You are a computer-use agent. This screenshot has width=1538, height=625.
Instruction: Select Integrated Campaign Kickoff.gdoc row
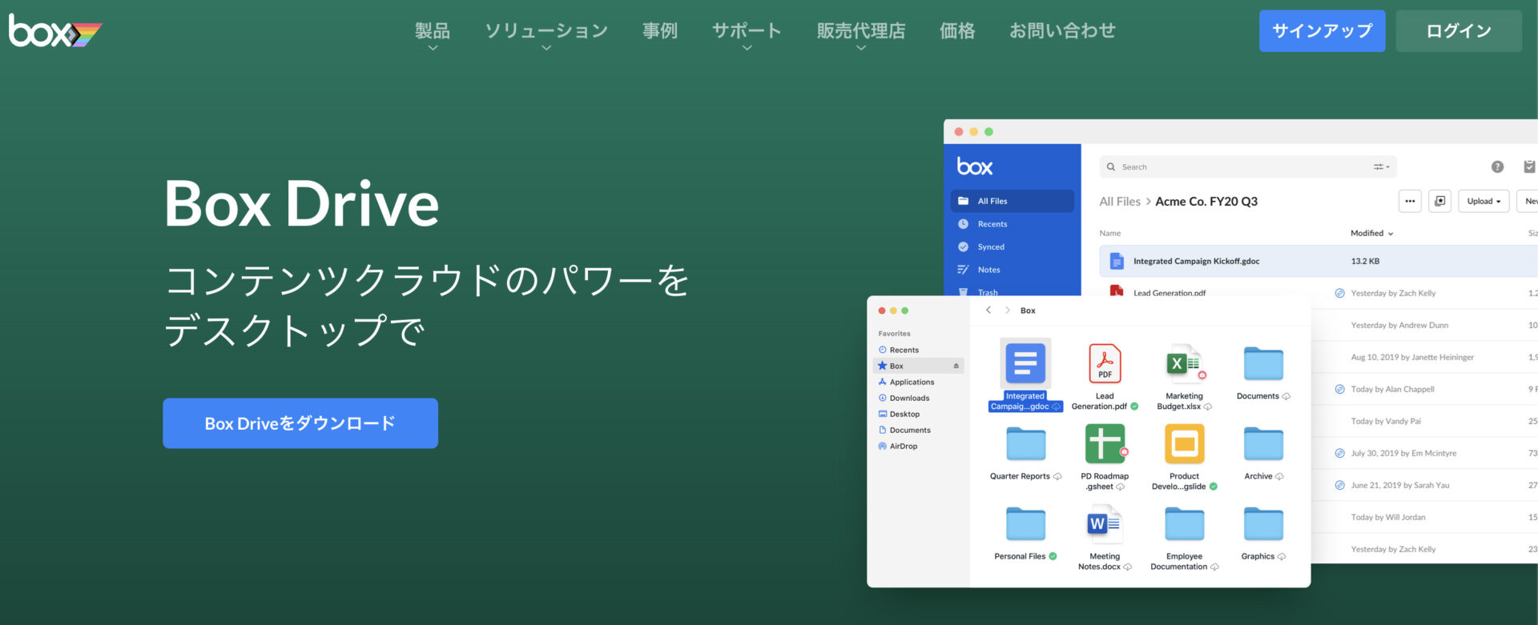coord(1319,261)
